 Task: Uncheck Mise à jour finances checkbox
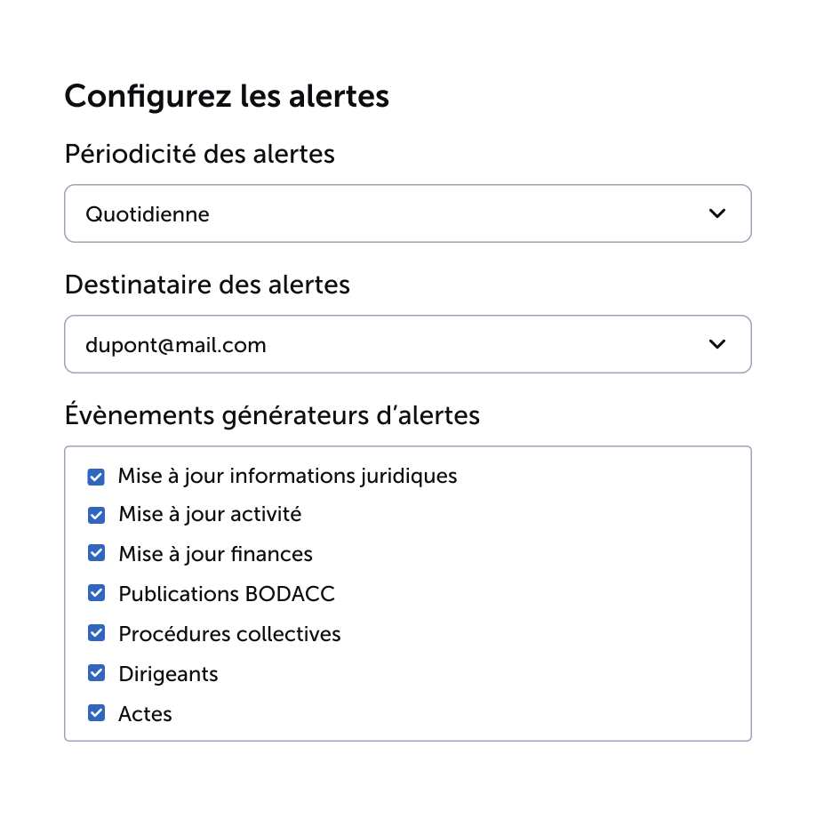96,553
